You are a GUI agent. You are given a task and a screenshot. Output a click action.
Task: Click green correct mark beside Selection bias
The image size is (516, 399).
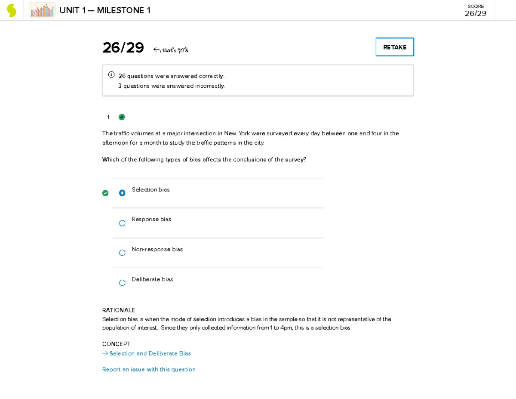coord(105,193)
